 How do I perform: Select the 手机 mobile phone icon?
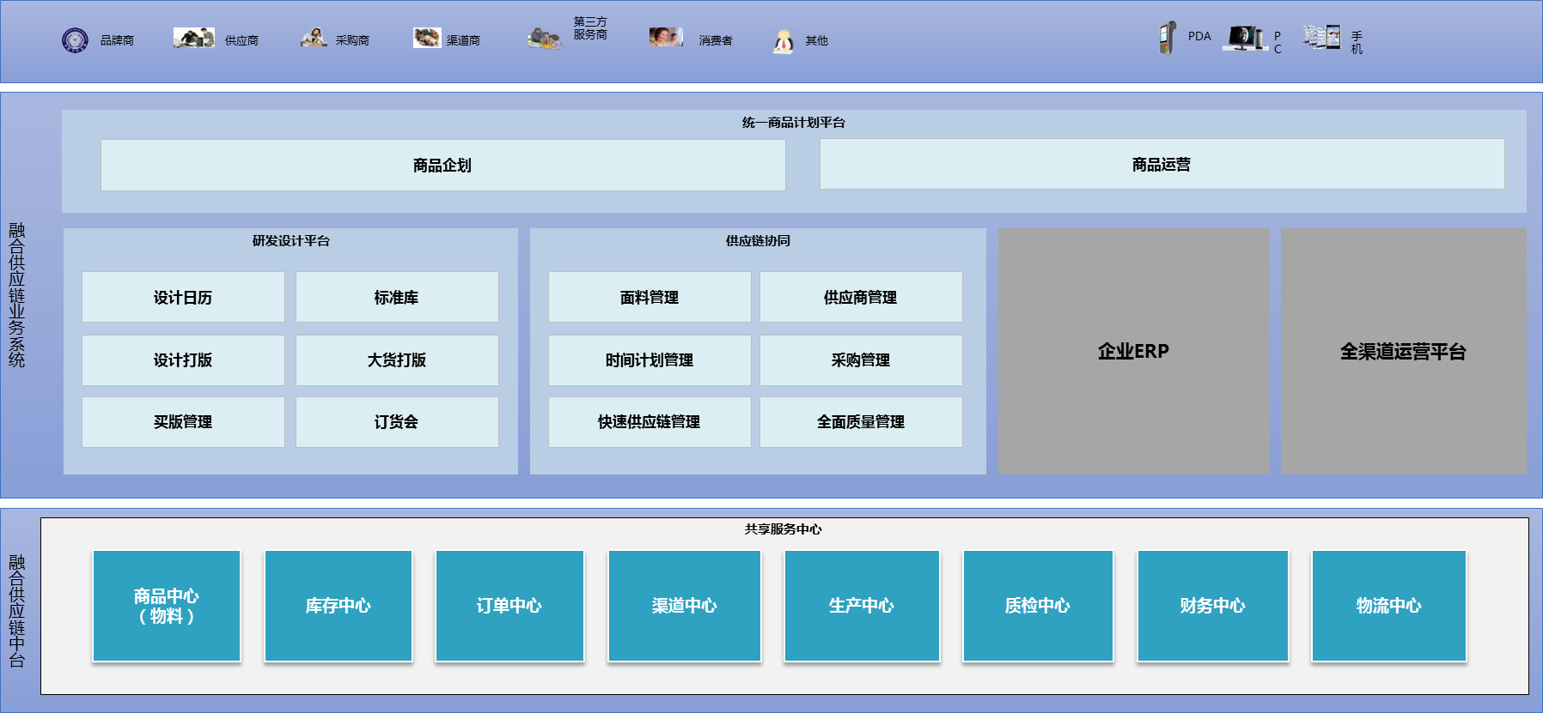(x=1321, y=37)
